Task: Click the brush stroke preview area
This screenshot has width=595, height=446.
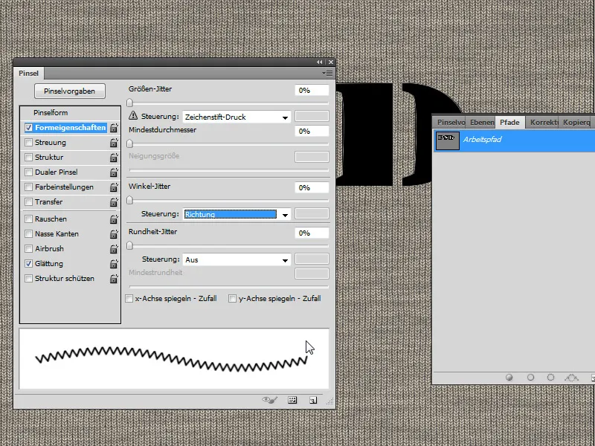Action: (174, 359)
